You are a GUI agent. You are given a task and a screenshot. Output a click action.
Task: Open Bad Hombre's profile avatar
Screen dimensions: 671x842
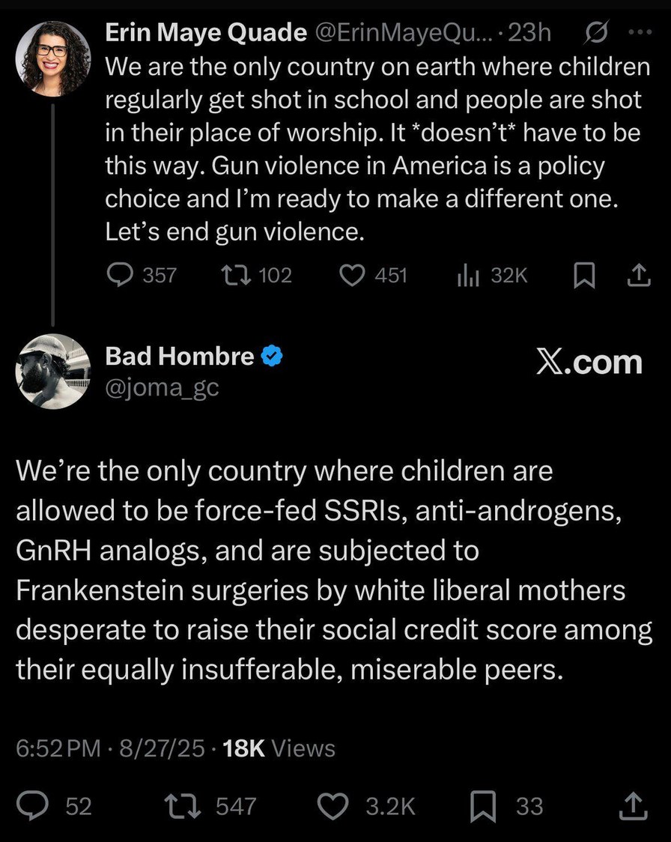[x=53, y=371]
